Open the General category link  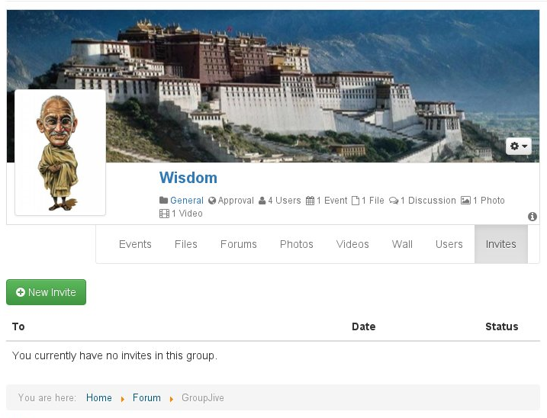coord(187,201)
